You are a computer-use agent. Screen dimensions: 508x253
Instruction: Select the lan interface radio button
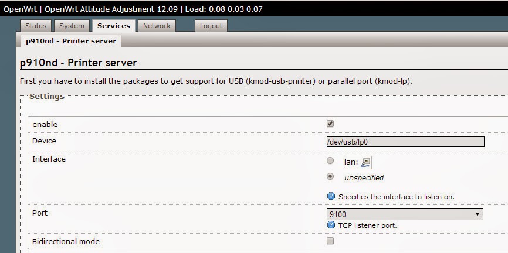(330, 161)
